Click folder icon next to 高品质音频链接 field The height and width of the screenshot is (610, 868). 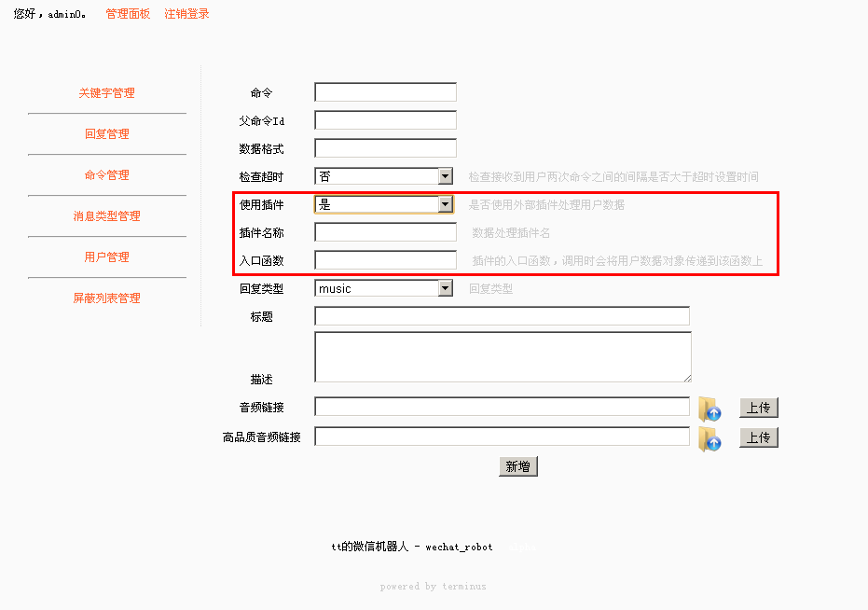coord(710,438)
